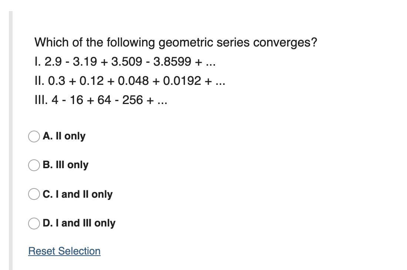The image size is (407, 270).
Task: Click the term 256 in series III
Action: [132, 100]
